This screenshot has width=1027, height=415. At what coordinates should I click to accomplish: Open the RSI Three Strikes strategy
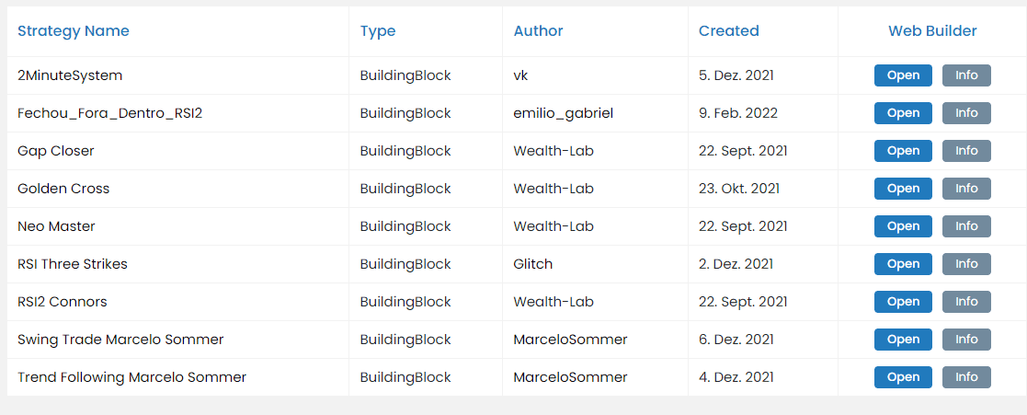click(x=903, y=264)
